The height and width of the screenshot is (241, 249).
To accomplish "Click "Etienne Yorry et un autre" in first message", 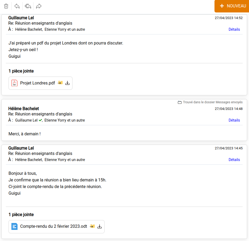I will [x=65, y=29].
